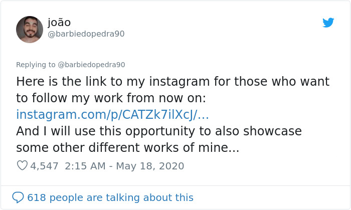Click the number 618 in the footer
Screen dimensions: 351x210
click(x=37, y=197)
